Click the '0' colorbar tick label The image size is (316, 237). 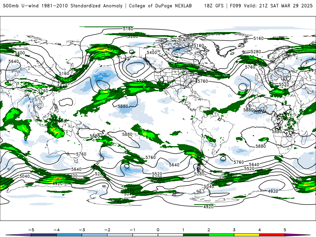click(158, 230)
